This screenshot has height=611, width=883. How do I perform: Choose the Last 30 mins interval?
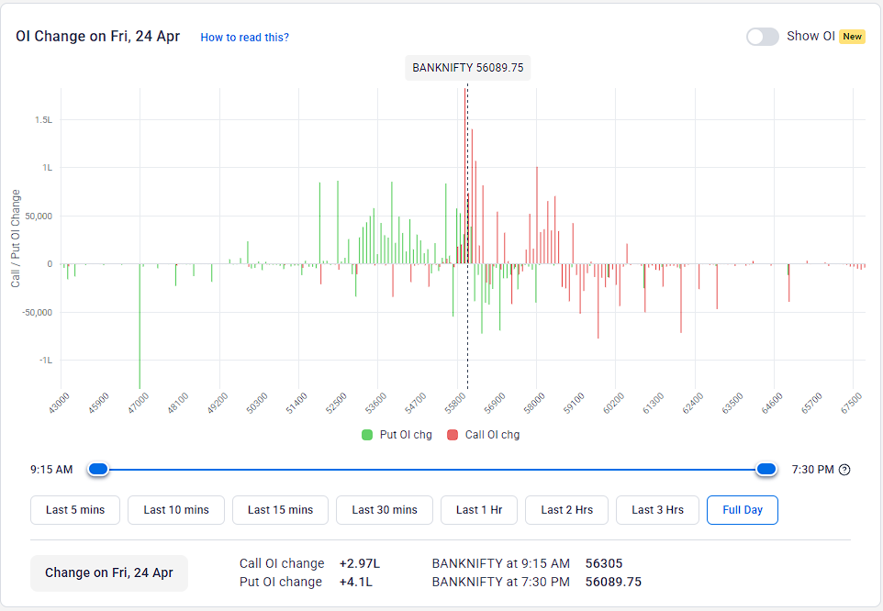click(x=384, y=509)
